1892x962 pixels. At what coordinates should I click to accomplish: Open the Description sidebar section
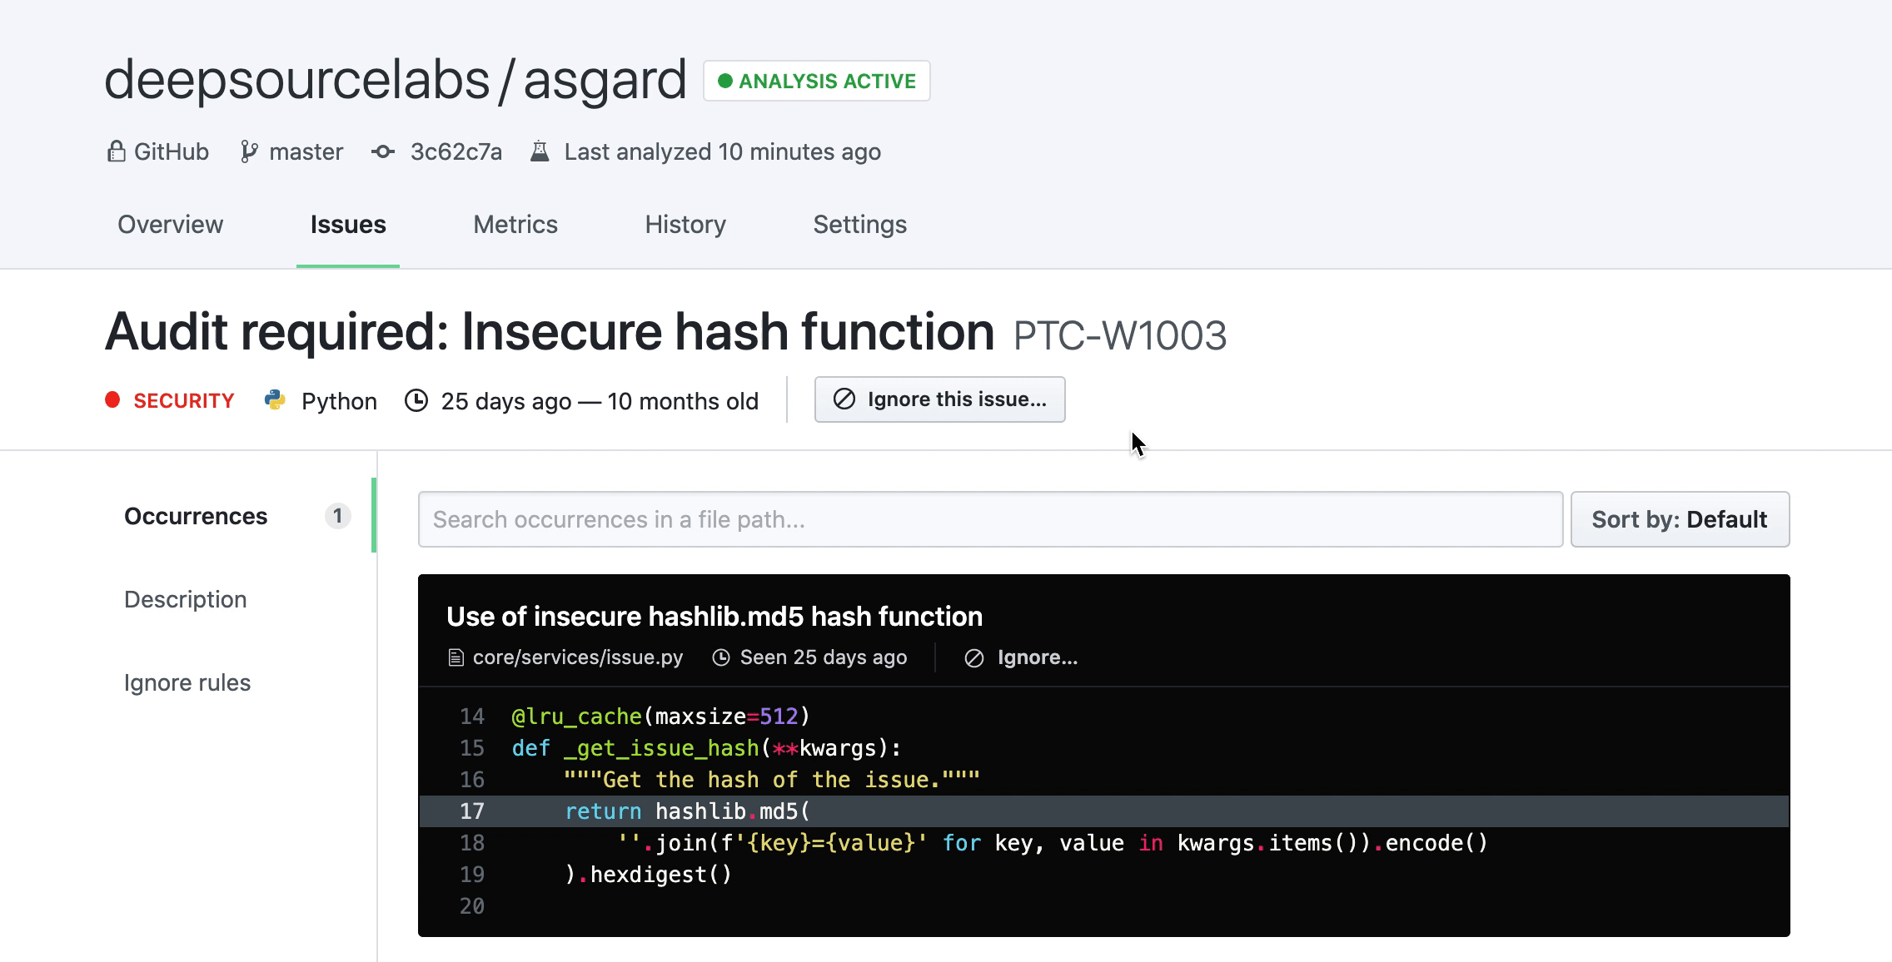pos(186,599)
